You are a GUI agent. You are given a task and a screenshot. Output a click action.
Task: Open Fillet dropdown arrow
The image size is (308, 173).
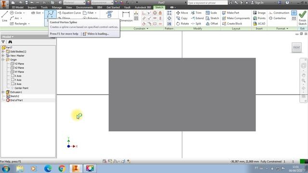96,13
